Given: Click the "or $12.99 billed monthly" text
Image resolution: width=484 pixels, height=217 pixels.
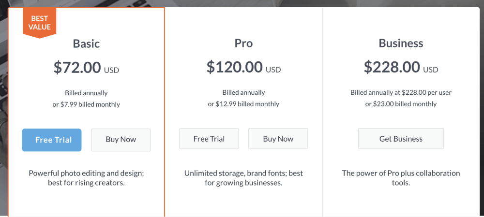Looking at the screenshot, I should [243, 104].
